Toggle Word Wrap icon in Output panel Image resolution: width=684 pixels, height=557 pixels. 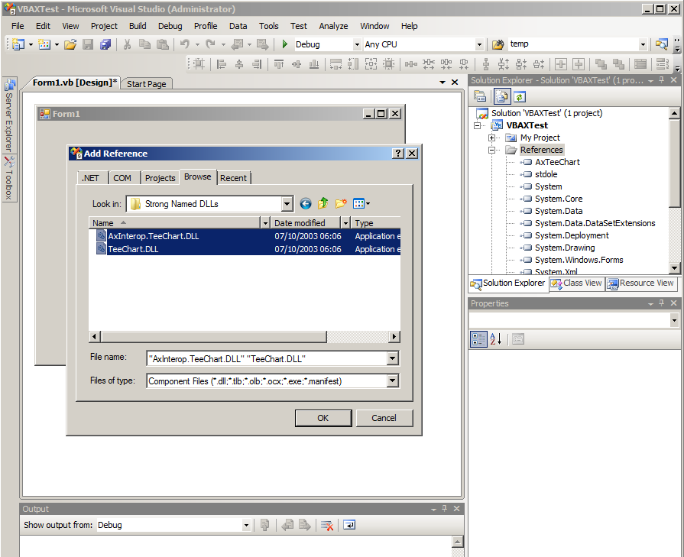point(349,525)
